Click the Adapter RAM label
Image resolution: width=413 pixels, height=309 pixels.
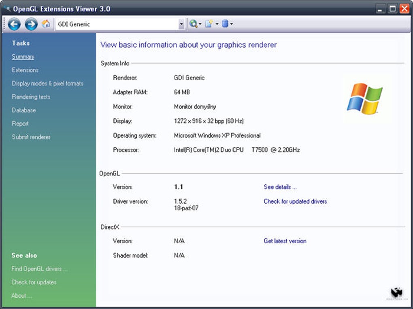130,92
